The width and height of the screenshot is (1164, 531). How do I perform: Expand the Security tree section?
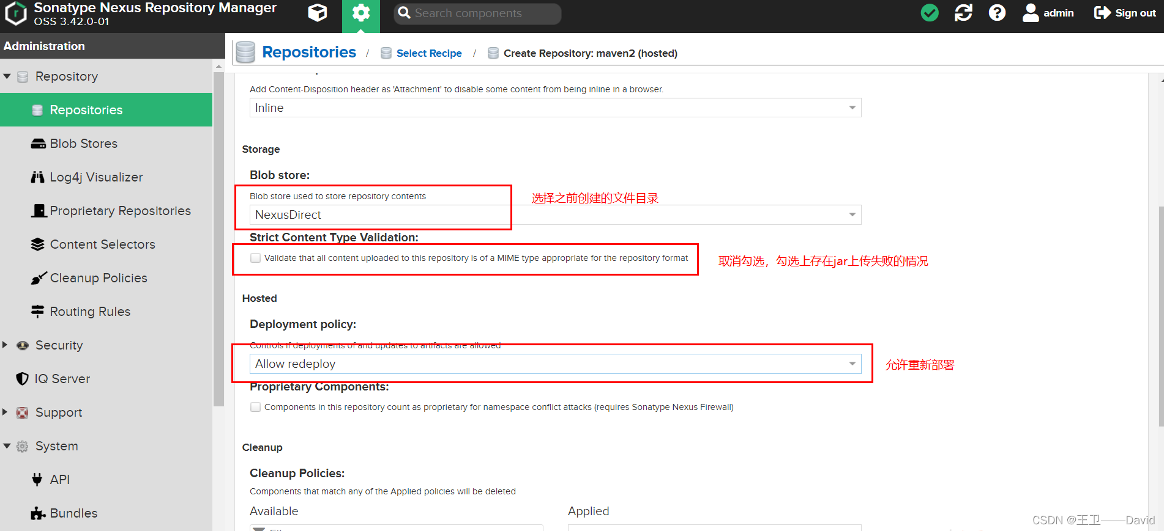point(5,345)
